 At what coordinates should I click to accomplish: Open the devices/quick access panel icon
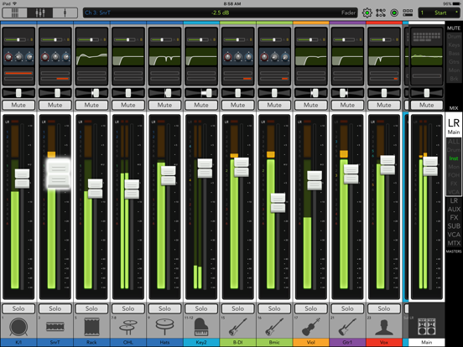coord(408,13)
